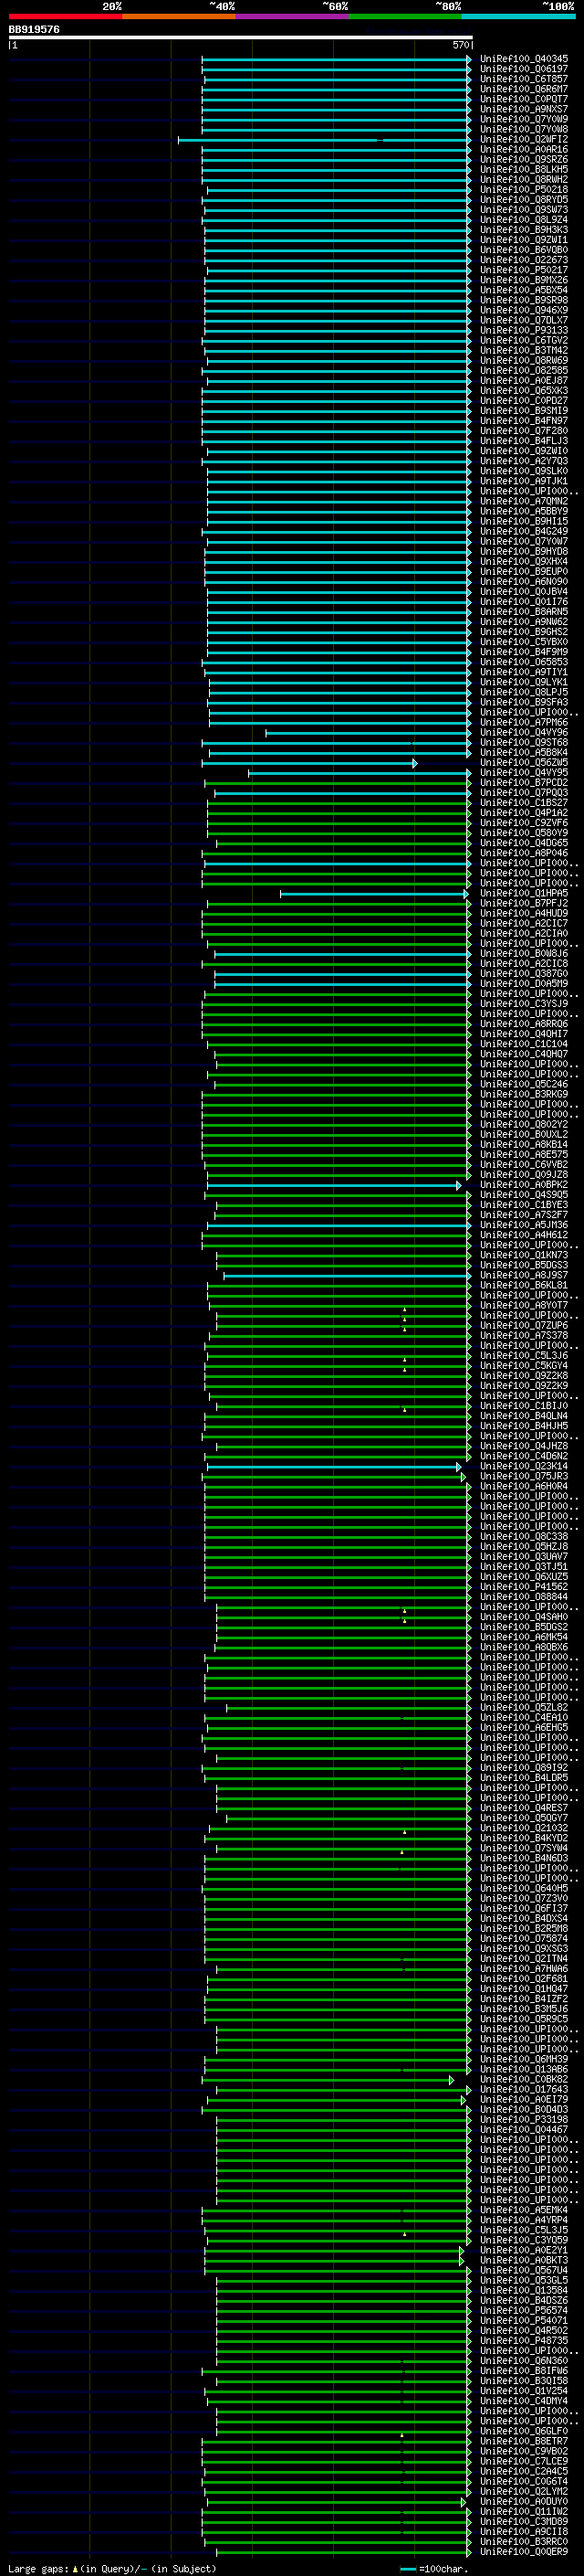Click the UniRef100_Q56ZW5 label
The width and height of the screenshot is (584, 2576).
pyautogui.click(x=524, y=763)
